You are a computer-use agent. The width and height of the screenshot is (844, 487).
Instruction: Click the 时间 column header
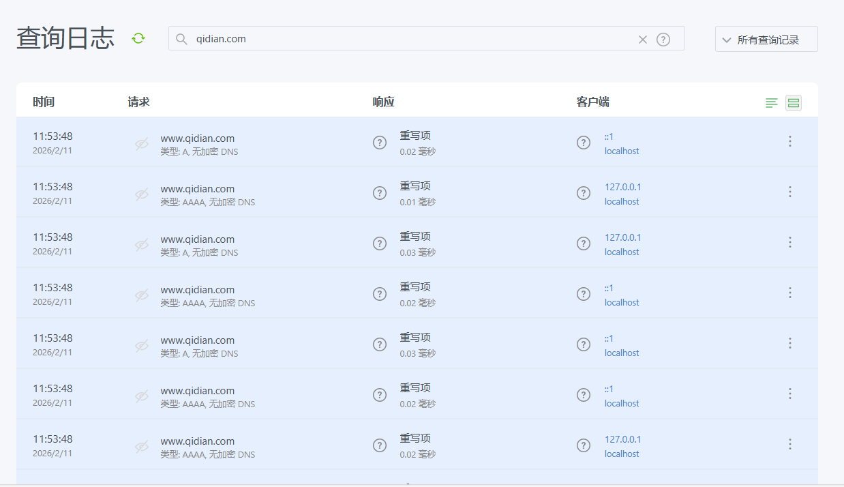[x=44, y=102]
